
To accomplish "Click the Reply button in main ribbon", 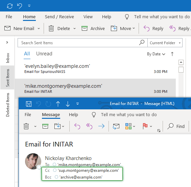I will click(x=153, y=29).
